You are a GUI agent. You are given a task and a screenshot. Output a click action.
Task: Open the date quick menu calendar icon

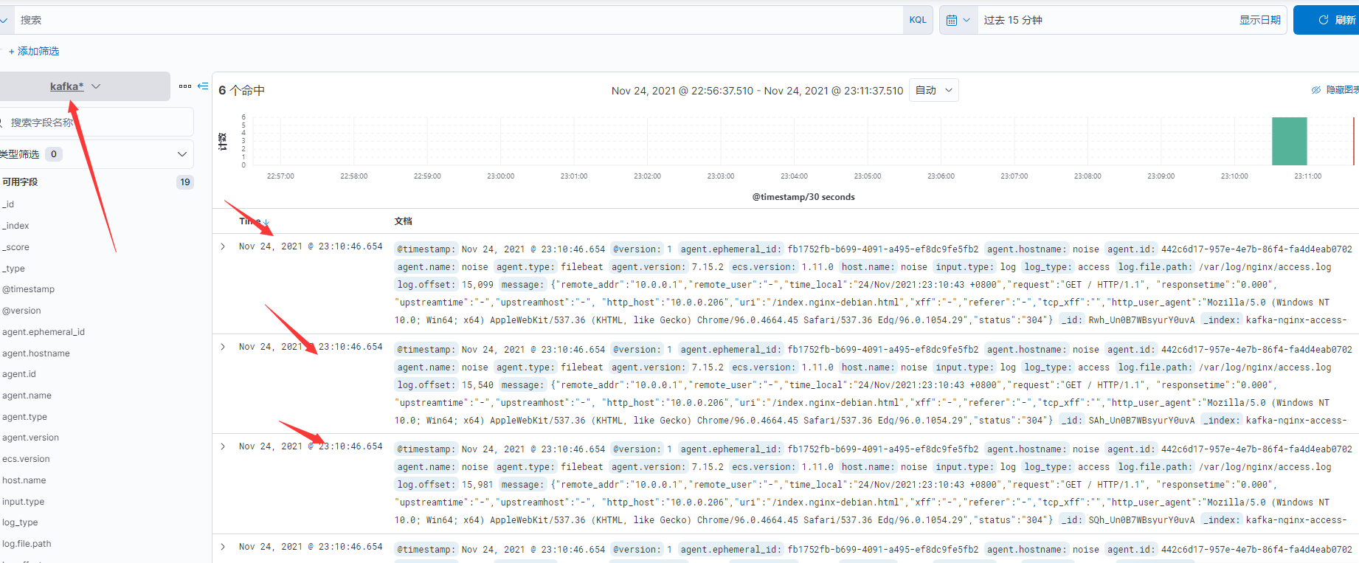pos(958,20)
